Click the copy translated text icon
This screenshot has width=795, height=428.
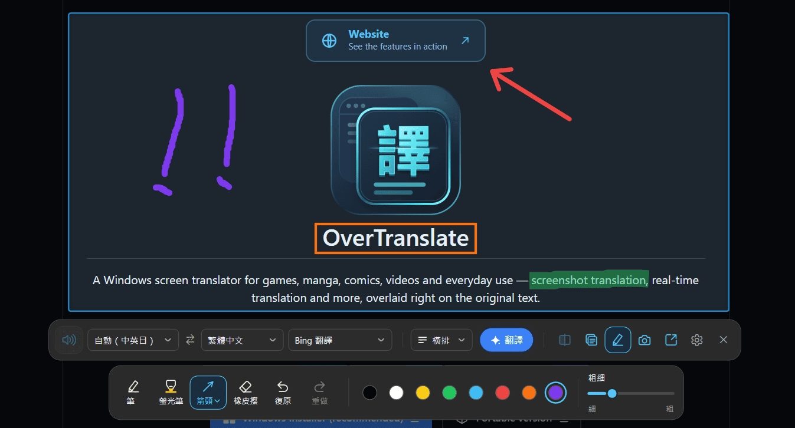tap(591, 340)
